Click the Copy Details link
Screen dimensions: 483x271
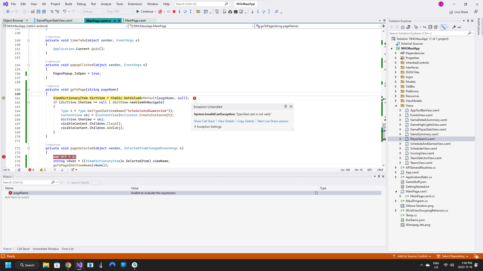246,121
